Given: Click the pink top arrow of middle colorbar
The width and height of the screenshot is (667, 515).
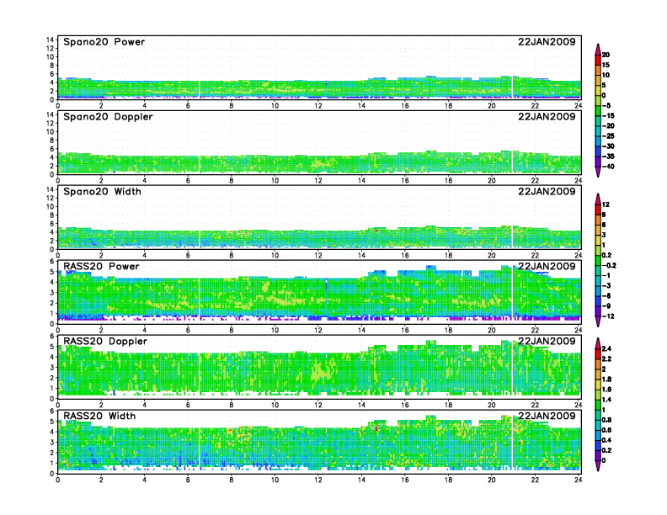Looking at the screenshot, I should (x=598, y=199).
